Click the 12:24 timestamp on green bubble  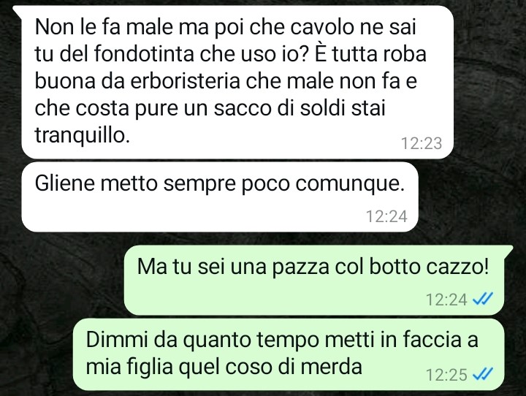446,299
